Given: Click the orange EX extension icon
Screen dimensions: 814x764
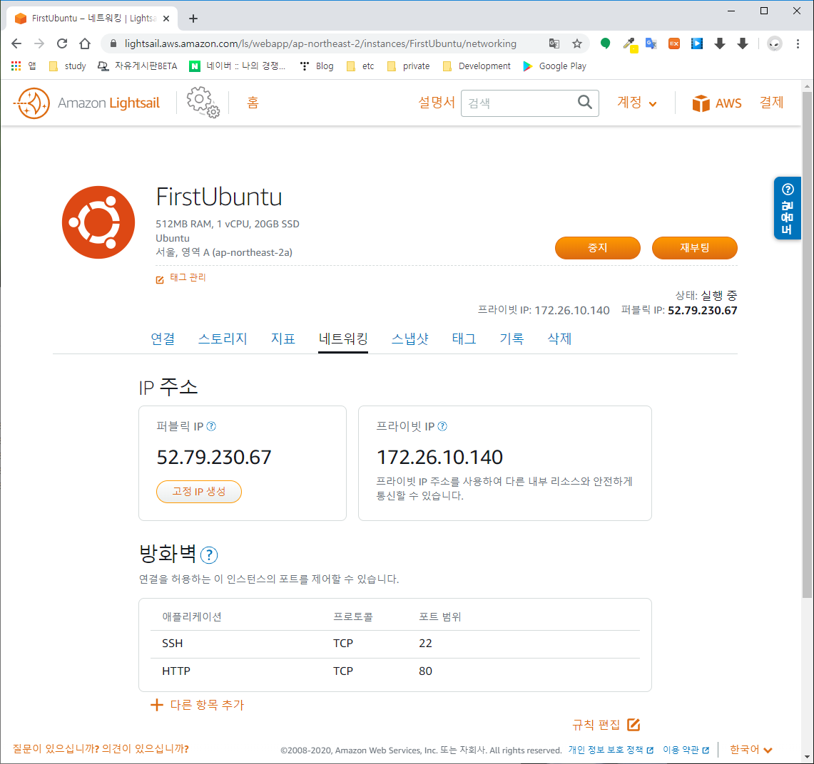Looking at the screenshot, I should click(674, 43).
